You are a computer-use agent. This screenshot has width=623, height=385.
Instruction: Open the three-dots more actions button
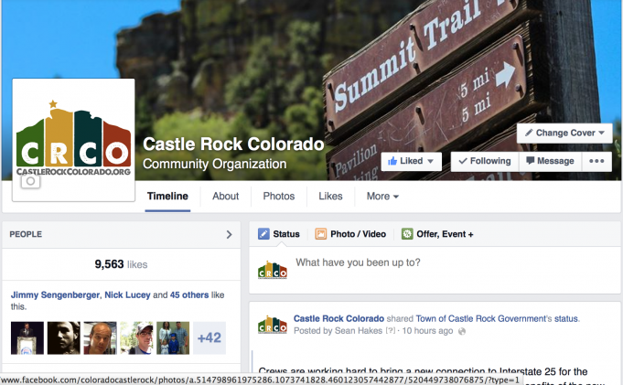[x=596, y=161]
